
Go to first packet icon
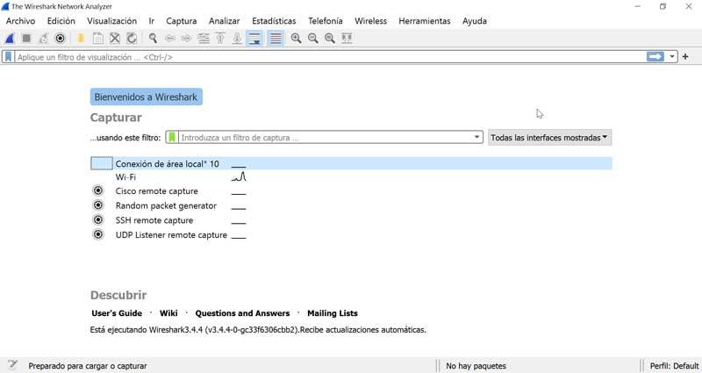point(220,39)
